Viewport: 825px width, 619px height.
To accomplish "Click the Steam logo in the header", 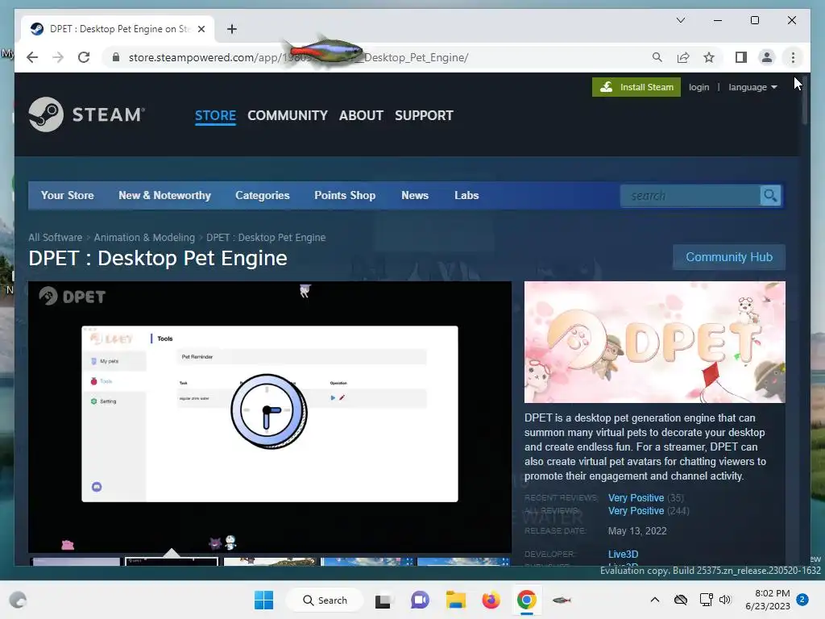I will tap(87, 114).
